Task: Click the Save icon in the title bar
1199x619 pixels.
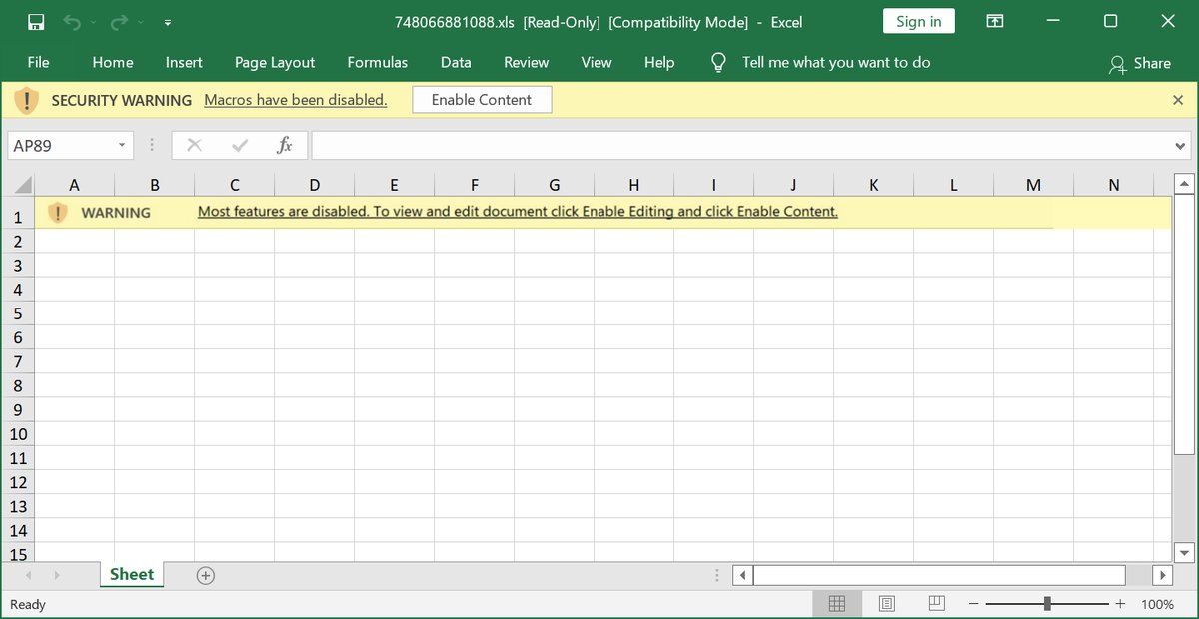Action: pos(35,22)
